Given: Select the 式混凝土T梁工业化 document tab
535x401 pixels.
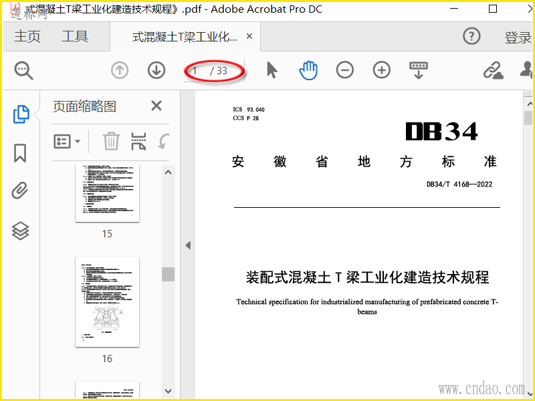Looking at the screenshot, I should point(185,37).
